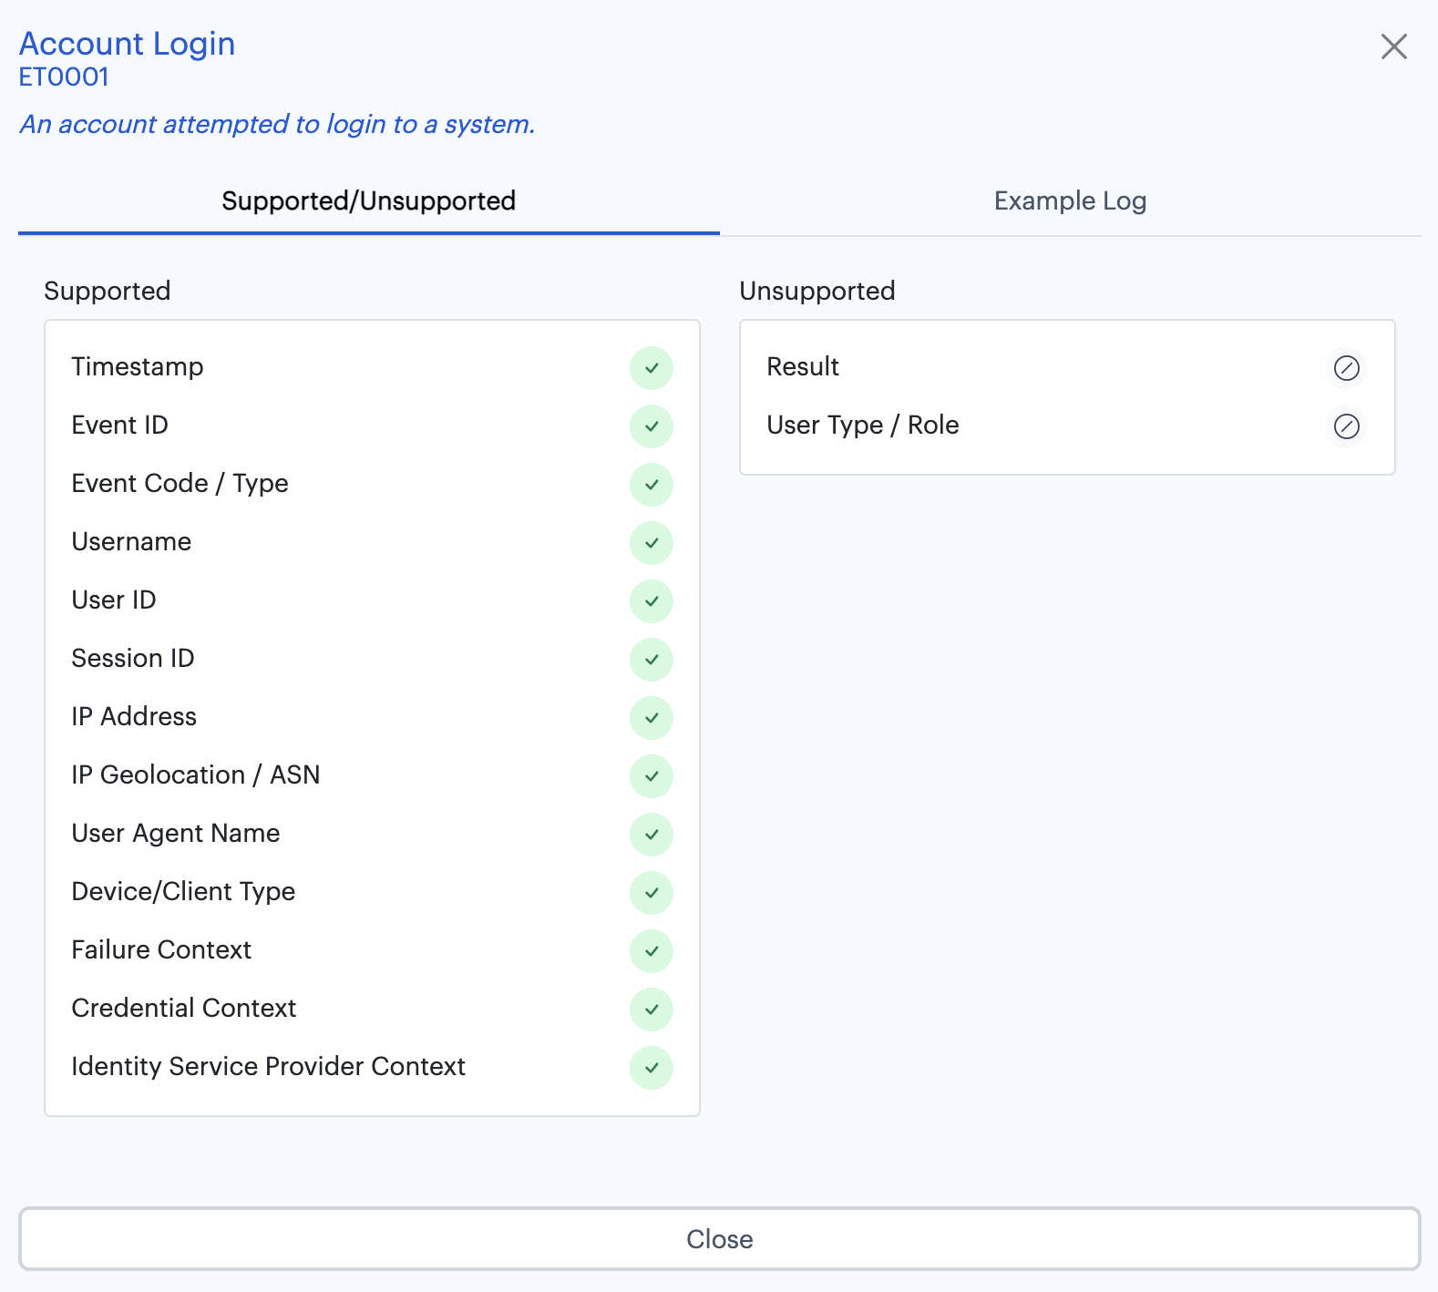The height and width of the screenshot is (1292, 1438).
Task: Select the Timestamp row text
Action: [138, 366]
